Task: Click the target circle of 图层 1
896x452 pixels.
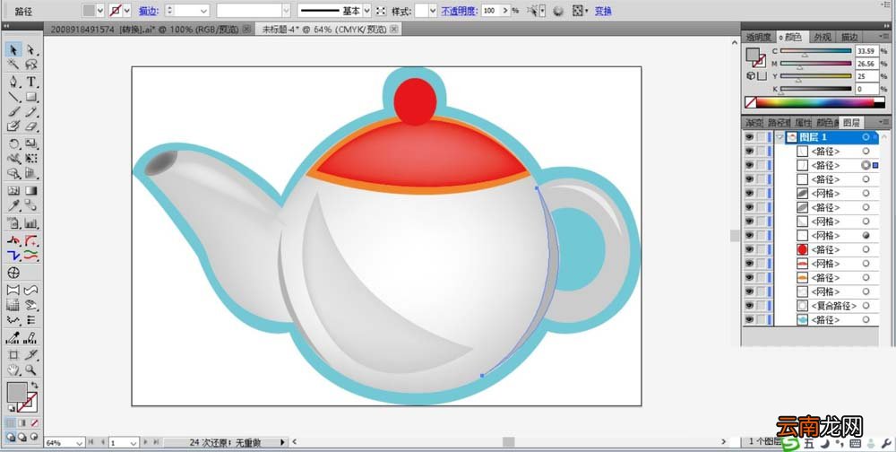Action: 866,137
